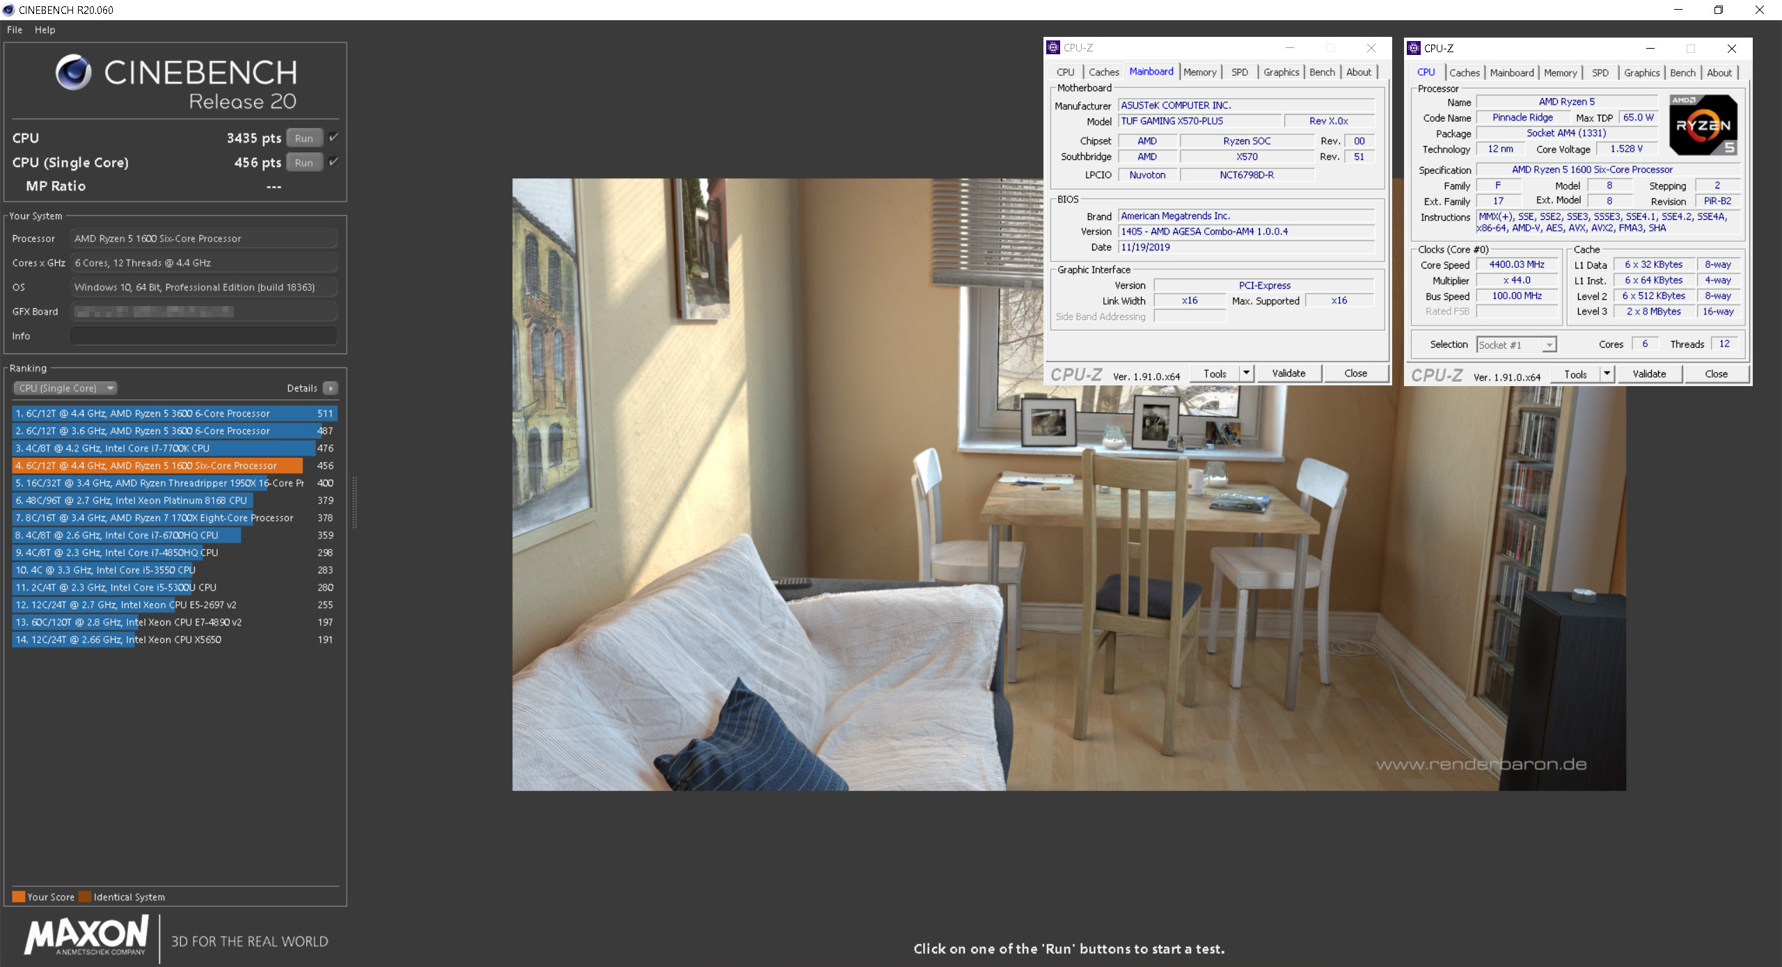Click Validate in the right CPU-Z window
This screenshot has width=1782, height=967.
pos(1650,374)
